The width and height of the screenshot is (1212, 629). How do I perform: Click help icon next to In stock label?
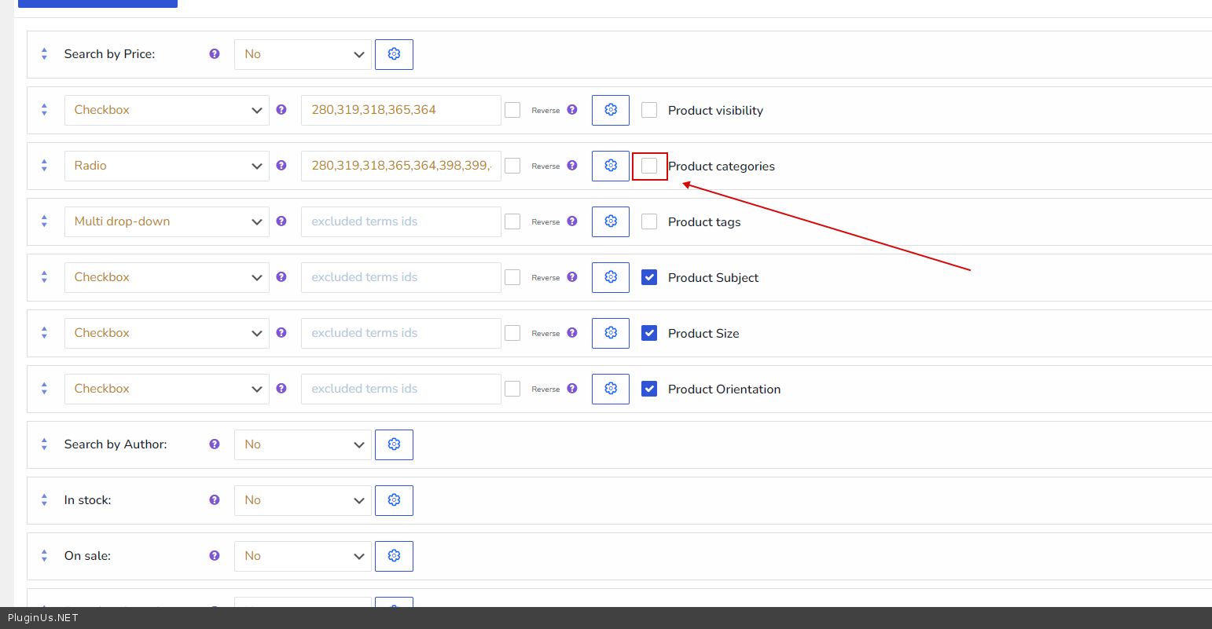[215, 500]
